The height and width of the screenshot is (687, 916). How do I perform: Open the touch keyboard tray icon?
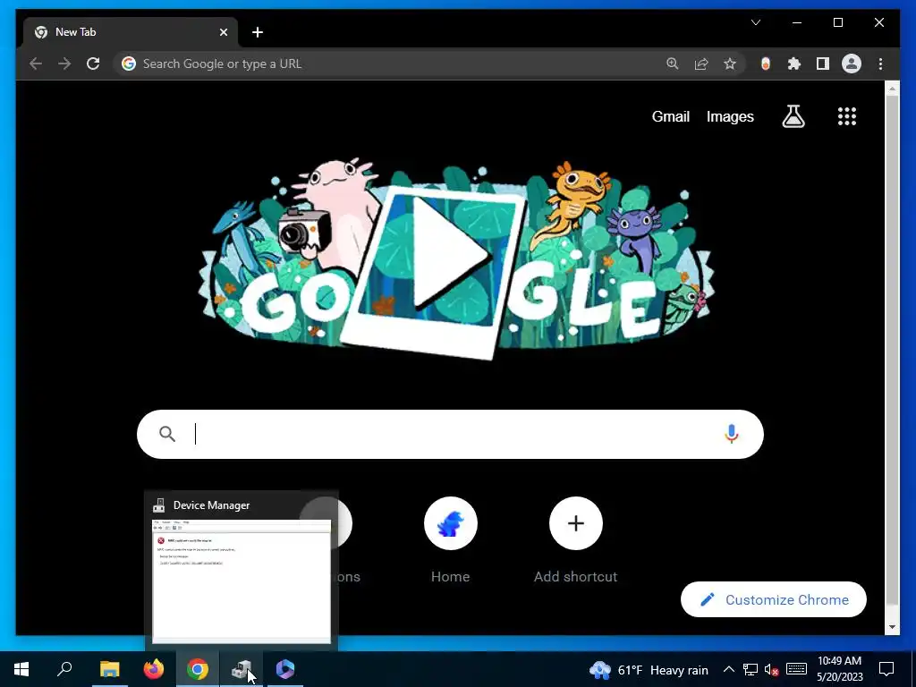[796, 669]
